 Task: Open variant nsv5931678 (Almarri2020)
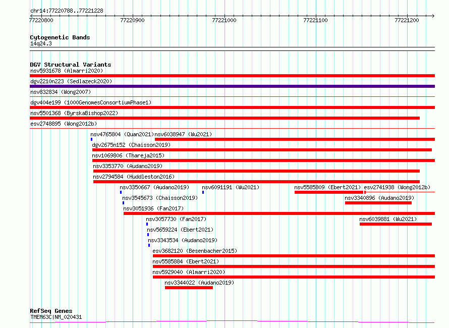pyautogui.click(x=67, y=71)
